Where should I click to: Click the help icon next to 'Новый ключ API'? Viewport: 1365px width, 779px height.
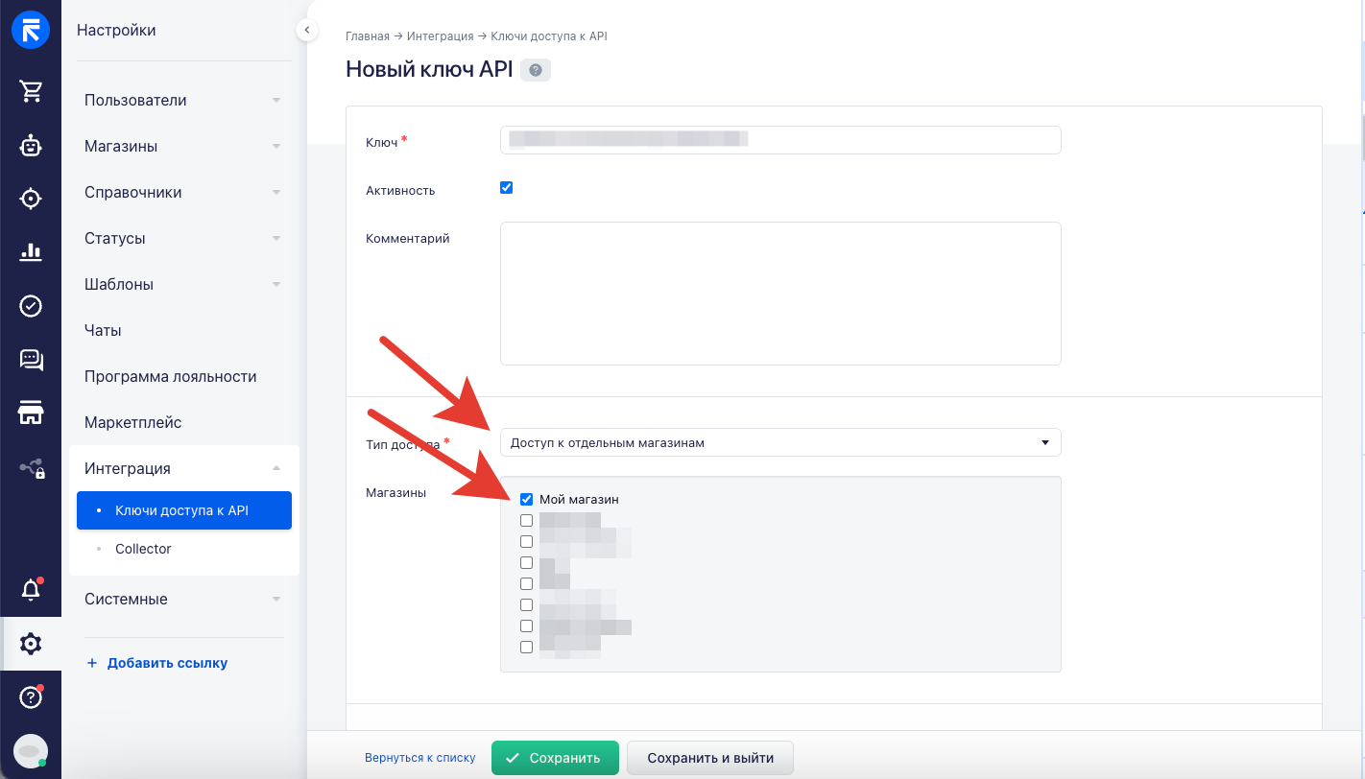pos(535,69)
